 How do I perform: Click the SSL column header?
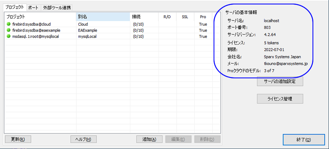pos(185,16)
